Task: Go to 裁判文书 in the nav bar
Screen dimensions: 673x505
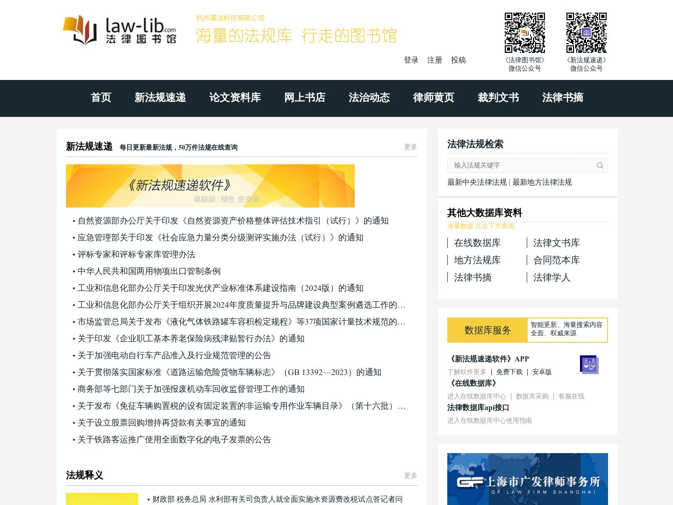Action: point(498,98)
